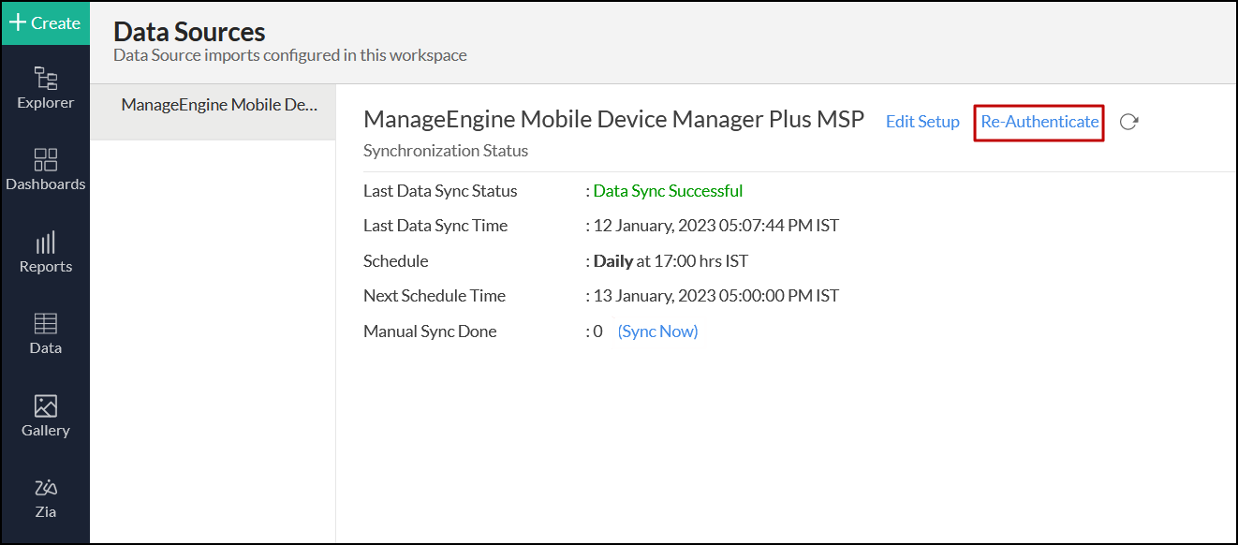Launch the Zia assistant icon

45,488
